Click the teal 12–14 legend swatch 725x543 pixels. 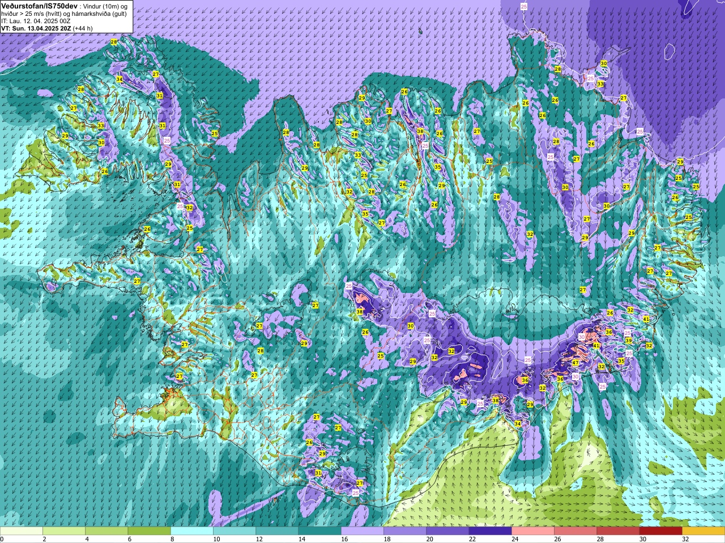277,531
